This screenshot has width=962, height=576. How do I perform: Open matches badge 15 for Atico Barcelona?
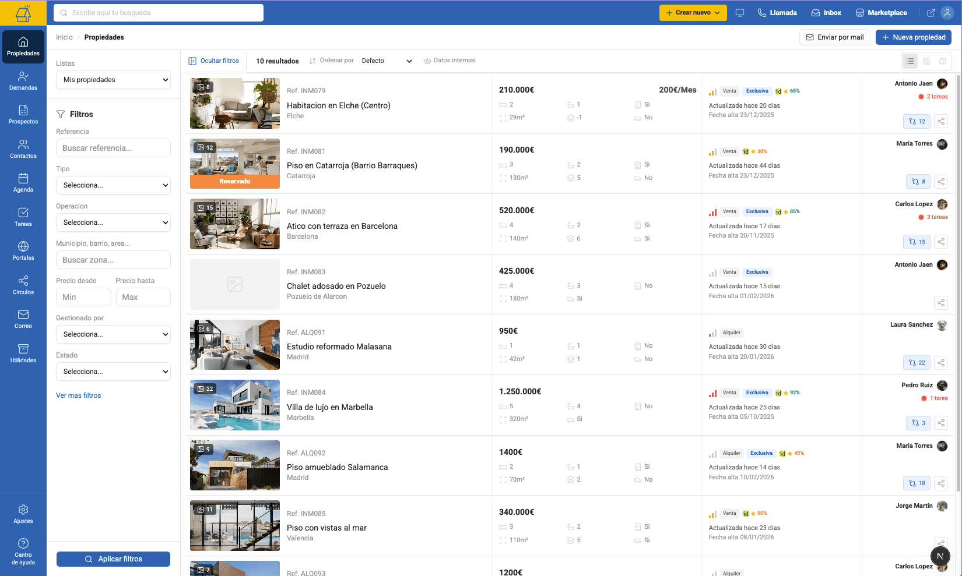coord(917,242)
